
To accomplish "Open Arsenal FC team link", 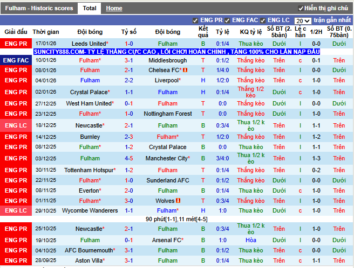I will 167,241.
